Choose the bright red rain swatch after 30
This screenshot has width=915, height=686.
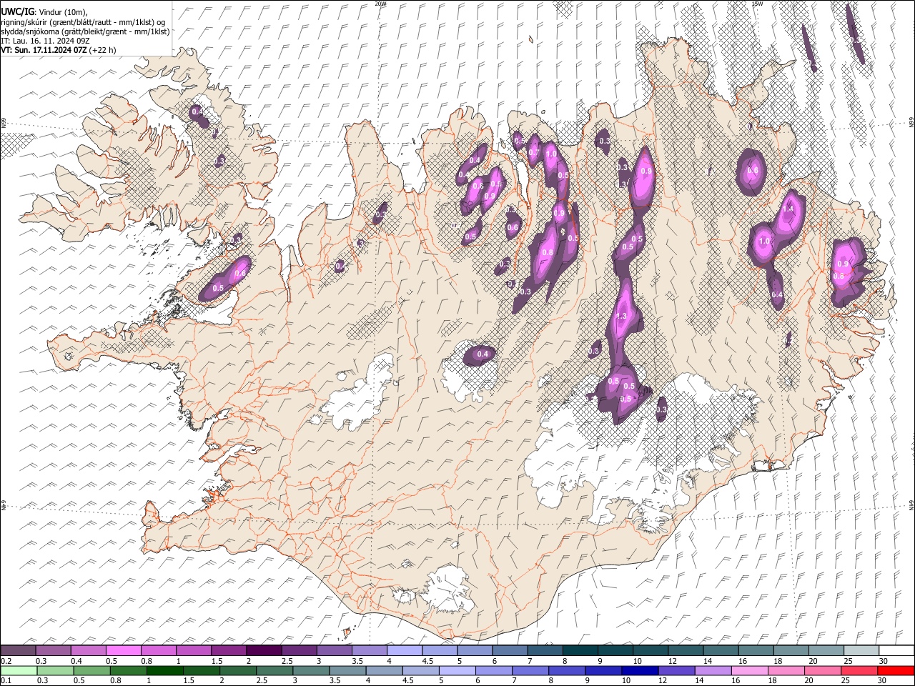[x=895, y=670]
